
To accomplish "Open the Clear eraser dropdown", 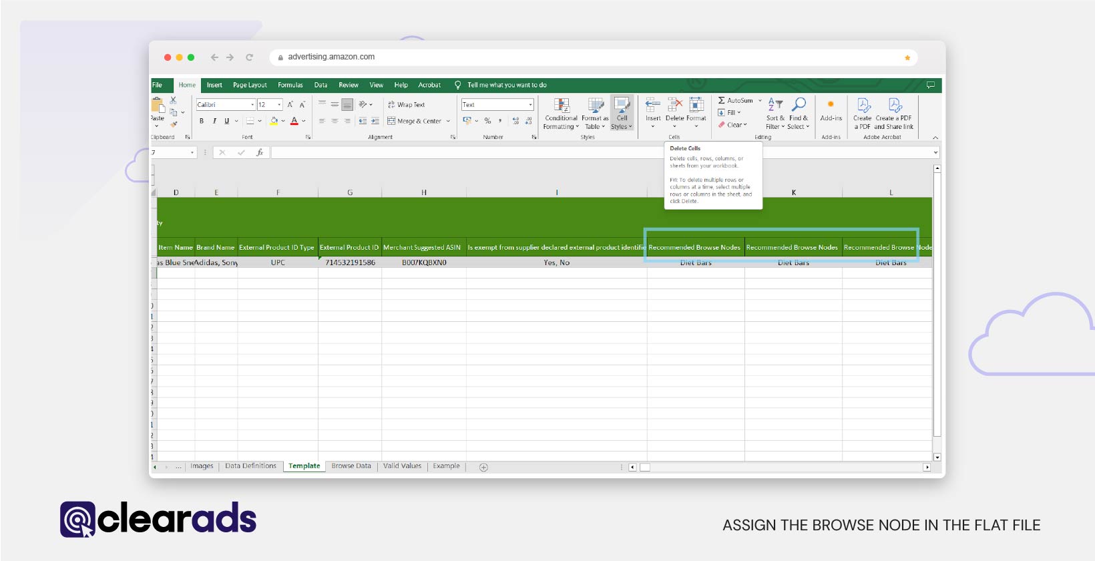I will pos(732,125).
